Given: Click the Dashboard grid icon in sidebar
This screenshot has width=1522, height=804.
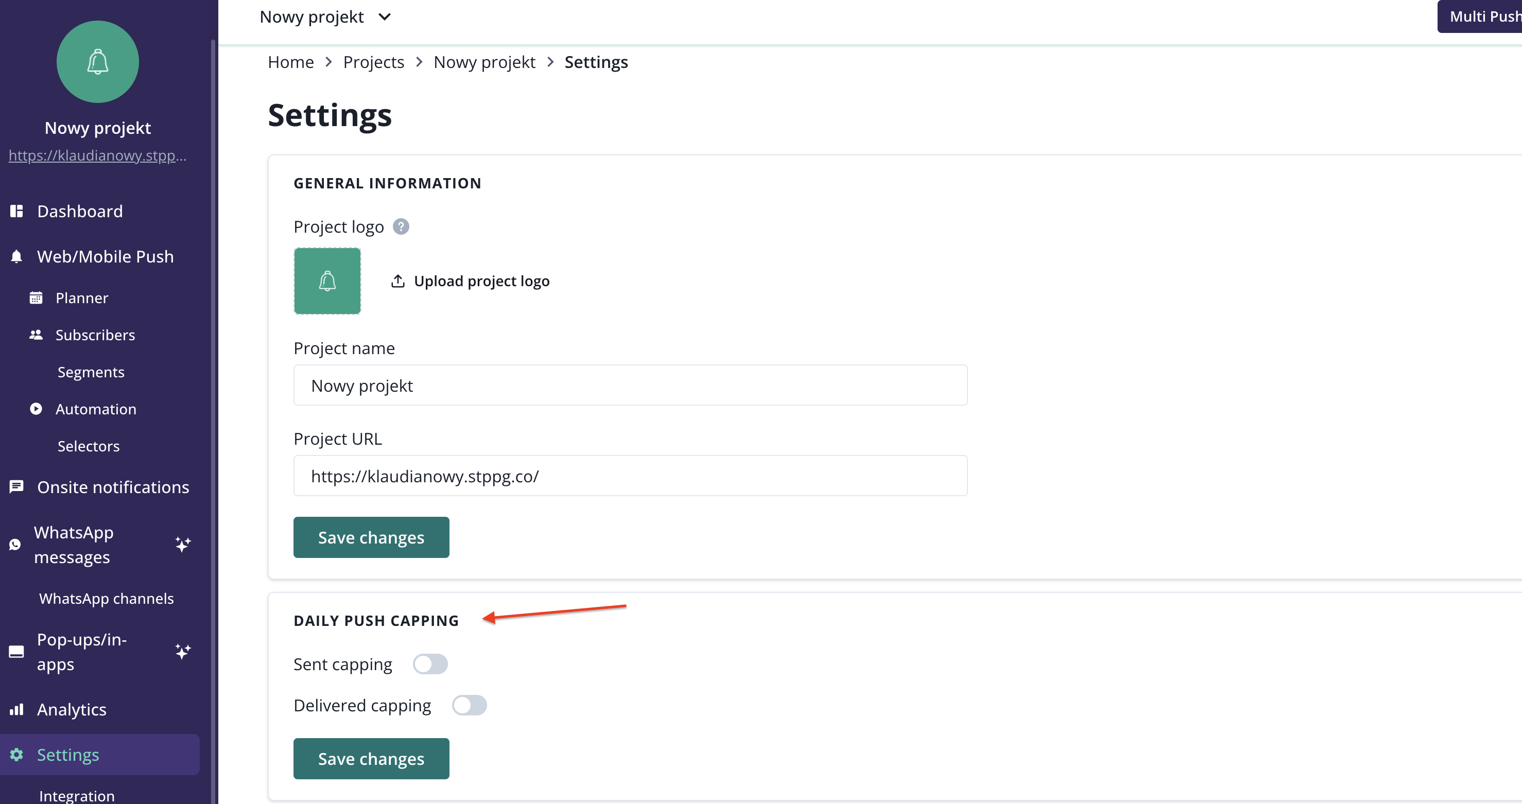Looking at the screenshot, I should tap(16, 211).
